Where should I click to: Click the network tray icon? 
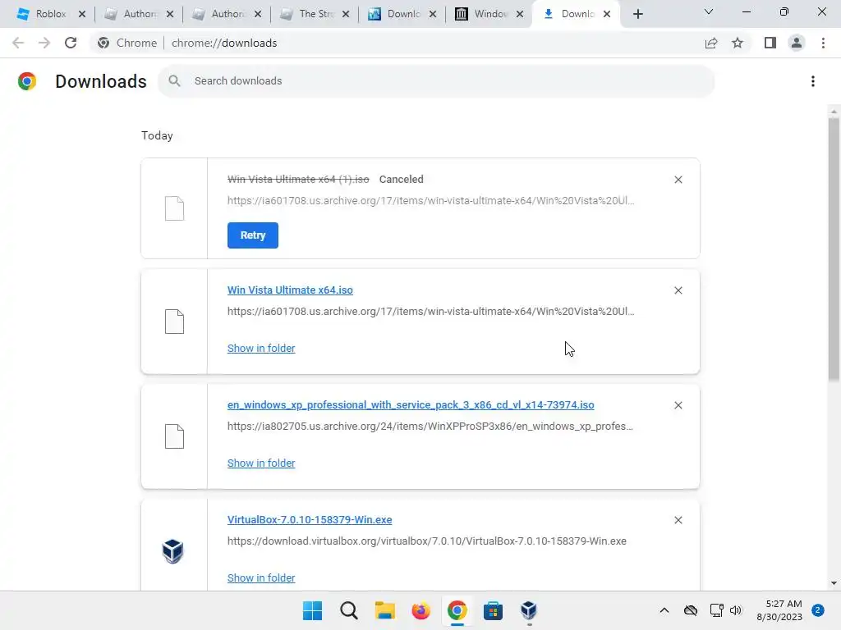pos(716,610)
